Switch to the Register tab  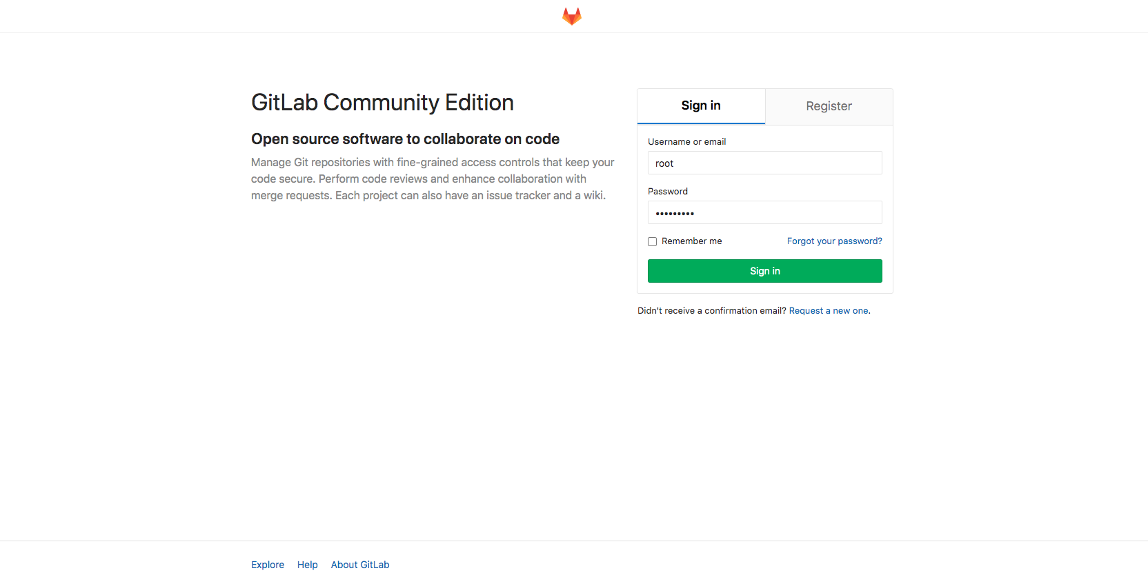click(829, 106)
